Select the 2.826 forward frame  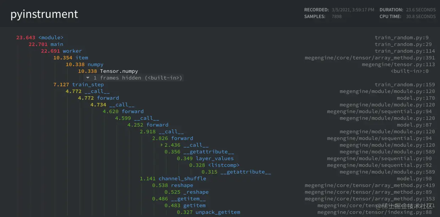[x=173, y=139]
